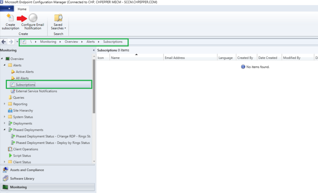Sort by the Language column header
318x193 pixels.
[226, 57]
